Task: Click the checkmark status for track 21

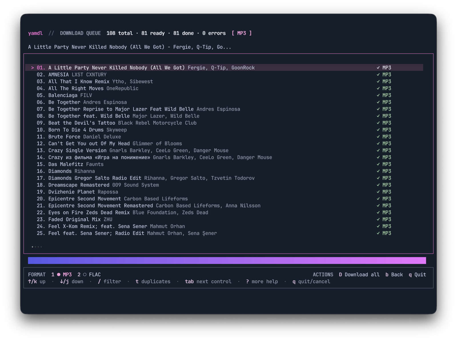Action: [x=378, y=206]
